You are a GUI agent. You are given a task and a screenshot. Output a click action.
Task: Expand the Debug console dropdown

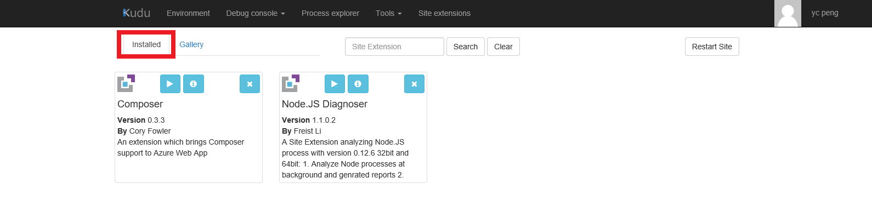(256, 13)
